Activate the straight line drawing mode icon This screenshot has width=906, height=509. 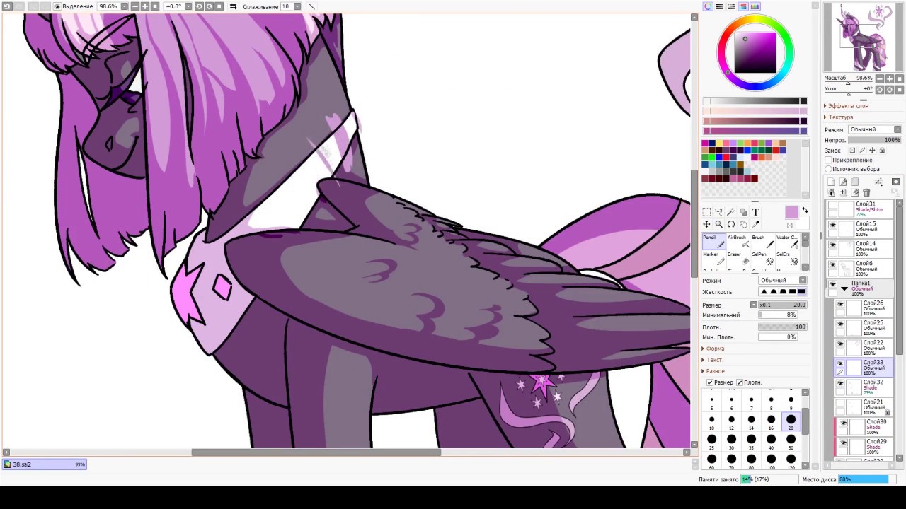coord(312,6)
